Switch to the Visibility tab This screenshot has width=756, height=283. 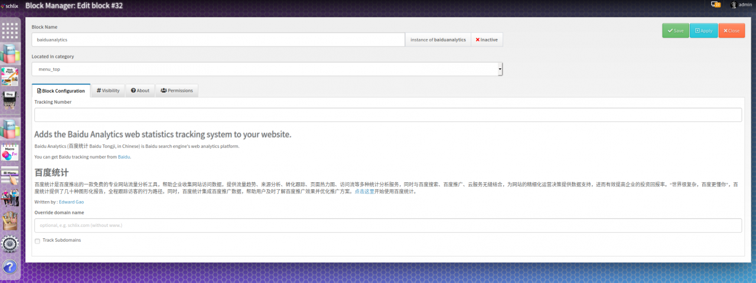point(108,91)
